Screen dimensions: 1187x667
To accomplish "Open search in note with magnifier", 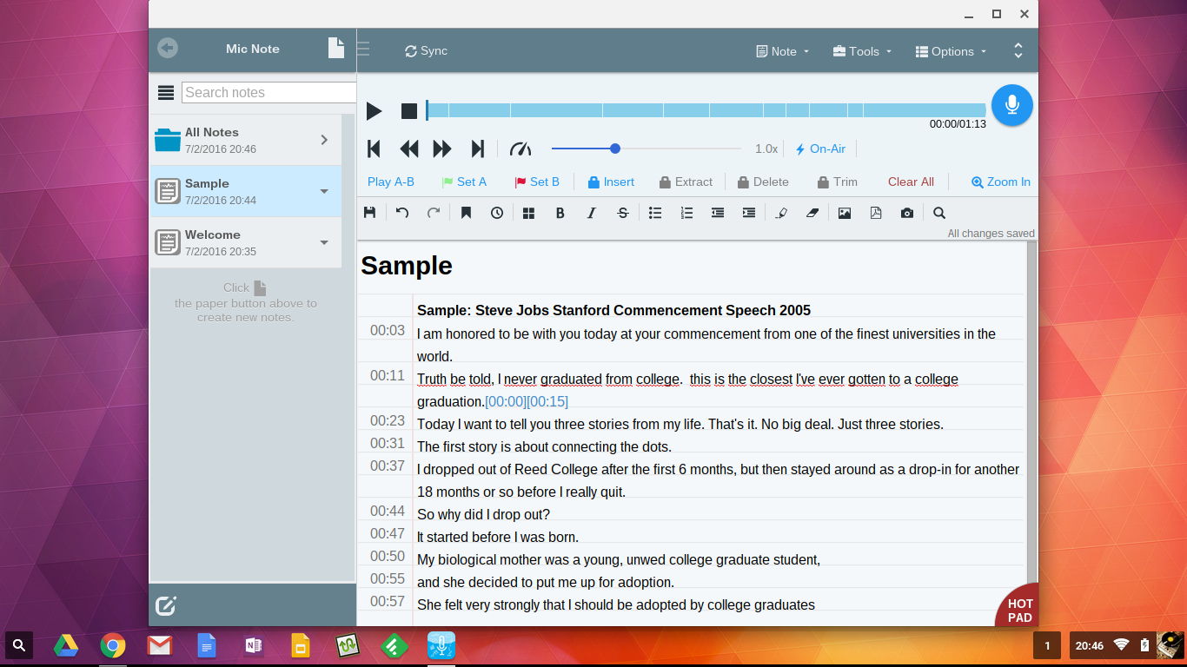I will (939, 213).
